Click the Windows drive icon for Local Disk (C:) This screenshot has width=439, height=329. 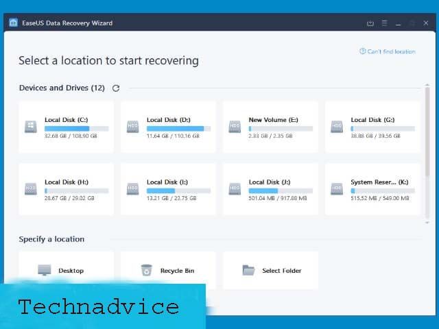coord(30,126)
